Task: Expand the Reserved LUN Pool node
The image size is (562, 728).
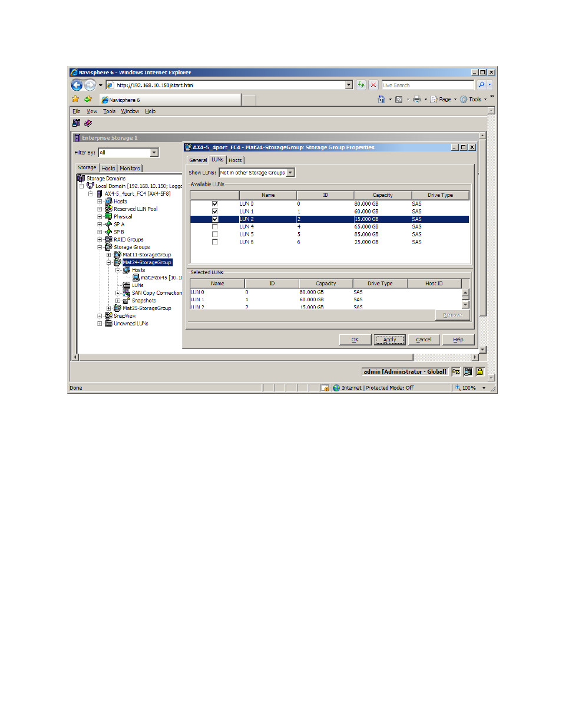Action: tap(100, 209)
